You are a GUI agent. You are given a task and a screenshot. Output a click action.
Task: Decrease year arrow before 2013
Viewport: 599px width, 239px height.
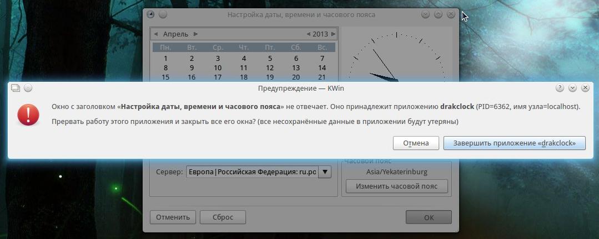click(308, 34)
